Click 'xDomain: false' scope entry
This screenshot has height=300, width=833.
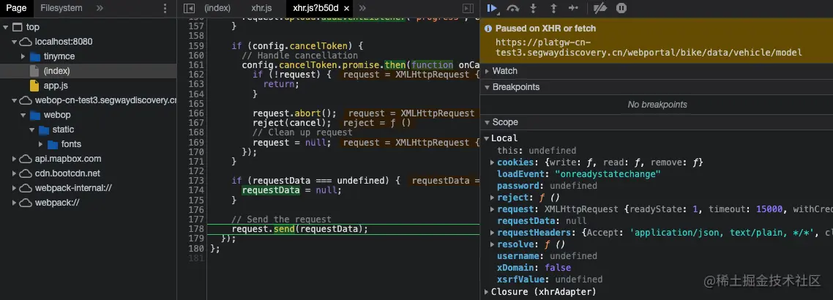tap(534, 268)
